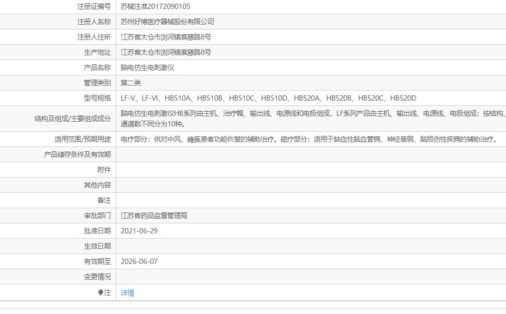Click the 第二类 management category value
Viewport: 506px width, 314px height.
click(x=131, y=83)
